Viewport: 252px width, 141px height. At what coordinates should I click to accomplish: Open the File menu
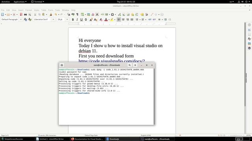pos(3,10)
